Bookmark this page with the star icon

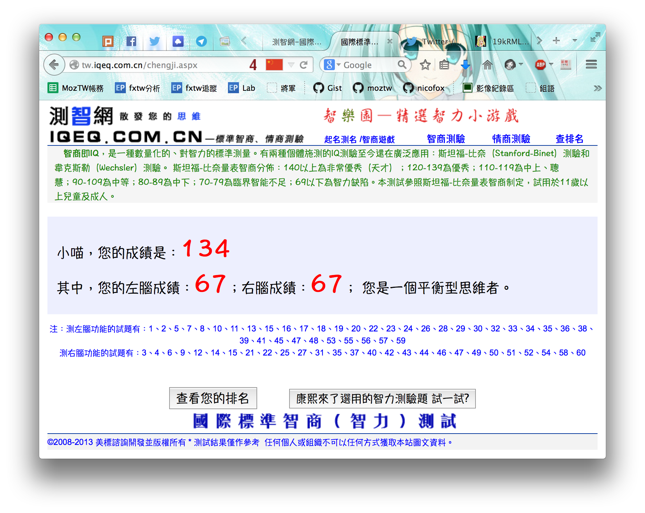(425, 65)
